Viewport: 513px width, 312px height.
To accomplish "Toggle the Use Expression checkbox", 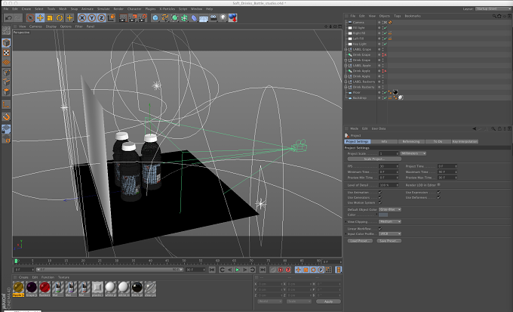I will (438, 193).
